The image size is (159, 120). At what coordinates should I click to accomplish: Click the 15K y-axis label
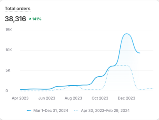coord(9,30)
